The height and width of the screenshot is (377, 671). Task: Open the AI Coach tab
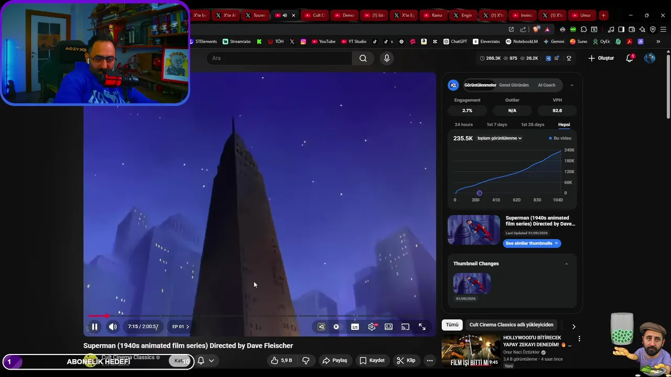click(x=546, y=85)
